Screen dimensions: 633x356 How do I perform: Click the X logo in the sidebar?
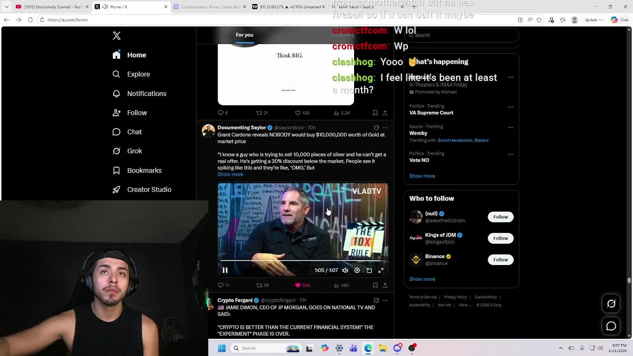point(117,36)
